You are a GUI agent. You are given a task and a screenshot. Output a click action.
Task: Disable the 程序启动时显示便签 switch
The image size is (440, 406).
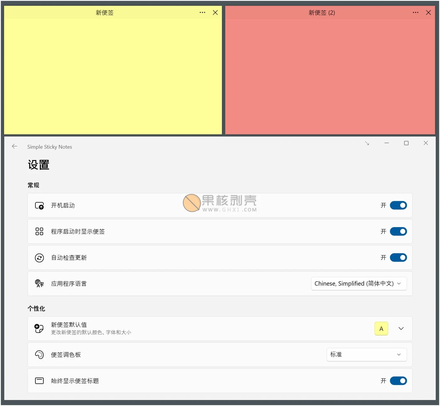[398, 231]
